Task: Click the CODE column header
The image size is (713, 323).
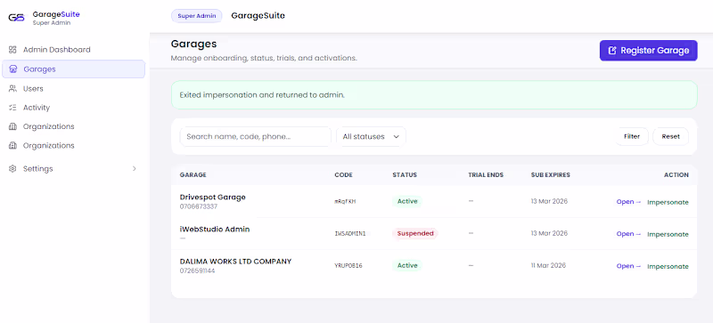Action: click(343, 175)
